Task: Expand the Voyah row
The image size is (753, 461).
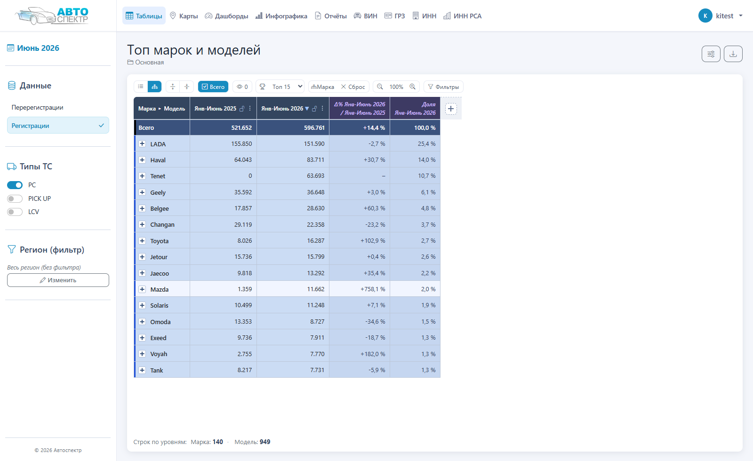Action: [x=142, y=354]
